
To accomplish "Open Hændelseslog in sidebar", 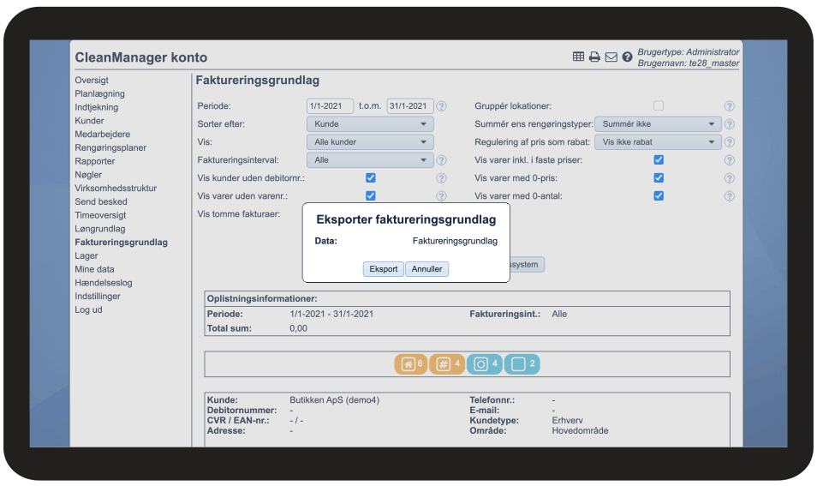I will (x=103, y=283).
